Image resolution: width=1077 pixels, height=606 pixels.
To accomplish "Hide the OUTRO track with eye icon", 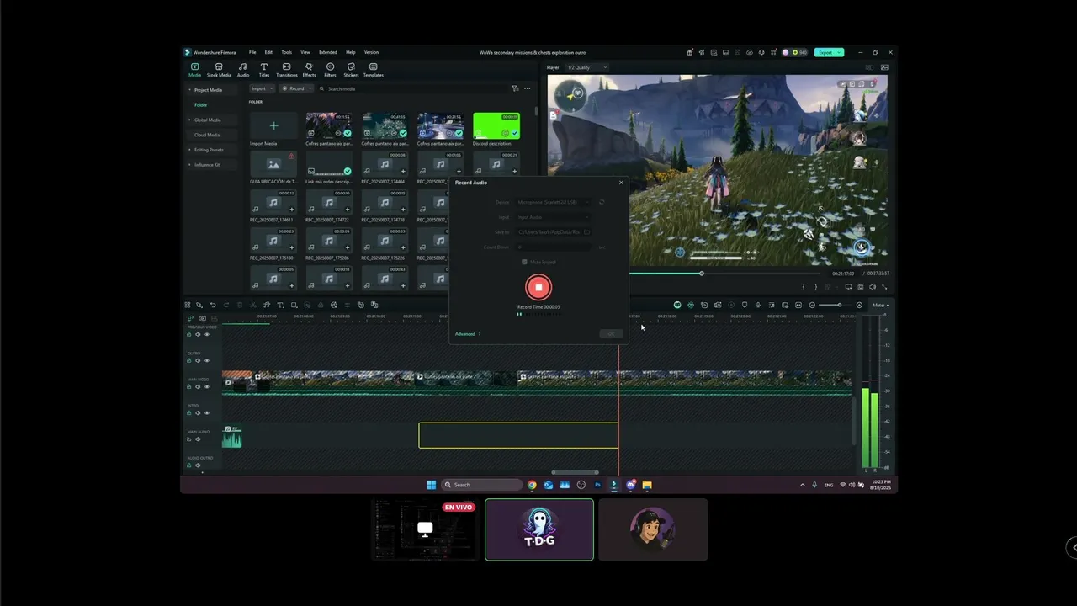I will click(207, 360).
